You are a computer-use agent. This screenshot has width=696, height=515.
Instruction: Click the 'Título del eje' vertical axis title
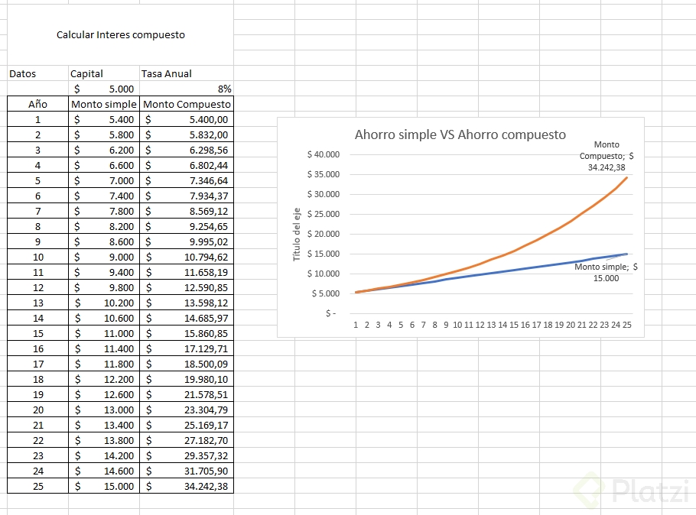(297, 235)
